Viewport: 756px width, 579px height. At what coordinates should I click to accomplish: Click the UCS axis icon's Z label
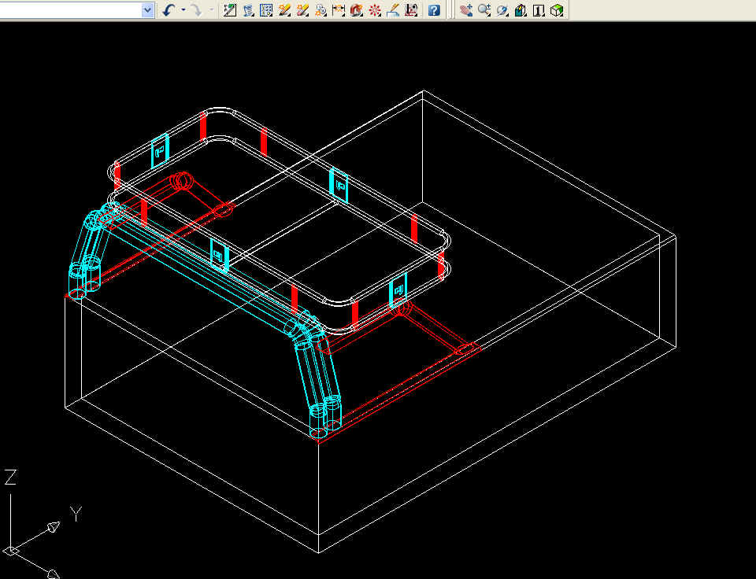coord(10,477)
